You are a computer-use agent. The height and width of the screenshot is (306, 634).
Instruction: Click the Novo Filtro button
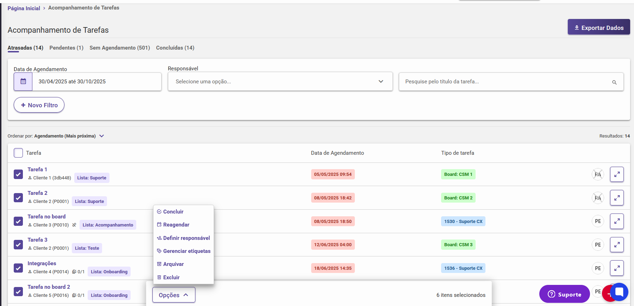click(x=39, y=105)
